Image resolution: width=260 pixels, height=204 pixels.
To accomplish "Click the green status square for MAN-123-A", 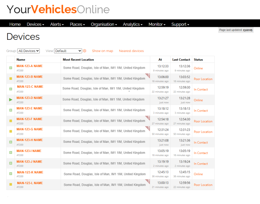I will 11,68.
